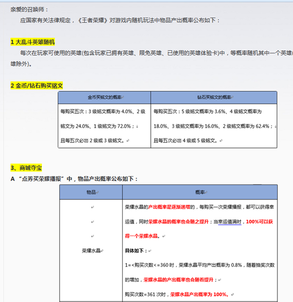Image resolution: width=293 pixels, height=302 pixels.
Task: Click the bold label 具体如下
Action: (137, 250)
